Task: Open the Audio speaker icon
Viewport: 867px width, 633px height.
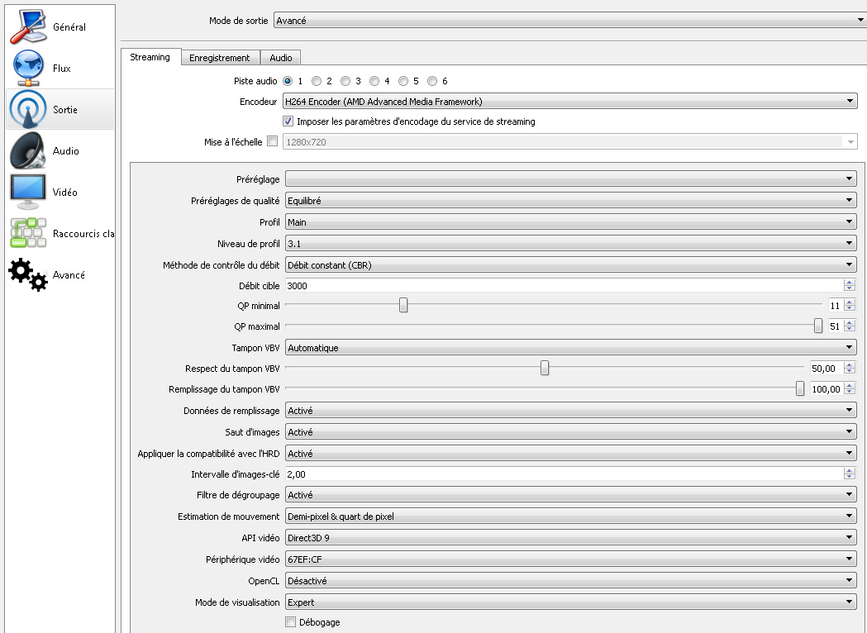Action: click(27, 150)
